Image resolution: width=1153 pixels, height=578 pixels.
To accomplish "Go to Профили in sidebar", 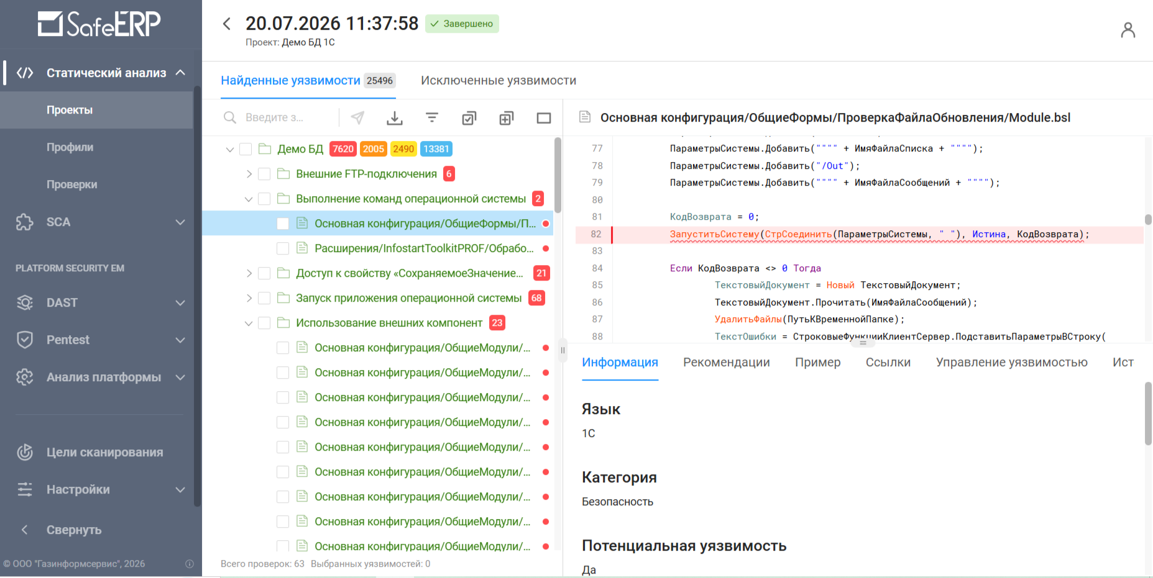I will click(70, 147).
